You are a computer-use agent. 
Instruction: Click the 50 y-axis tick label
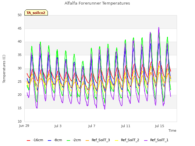click(x=19, y=15)
